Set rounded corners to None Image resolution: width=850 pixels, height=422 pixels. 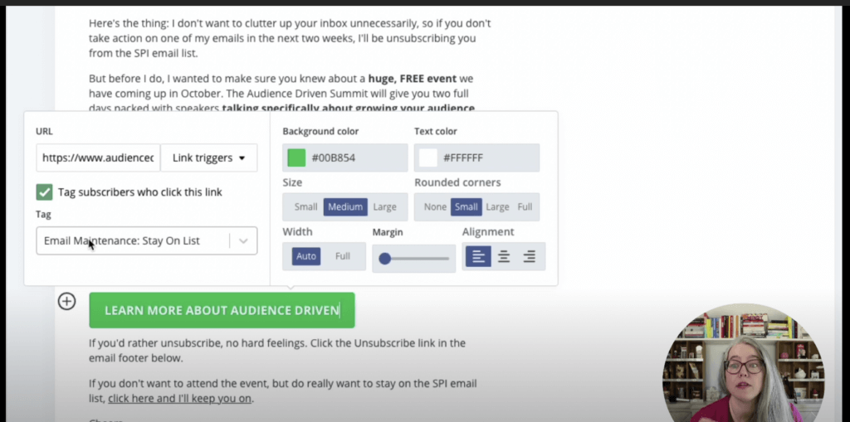(435, 207)
